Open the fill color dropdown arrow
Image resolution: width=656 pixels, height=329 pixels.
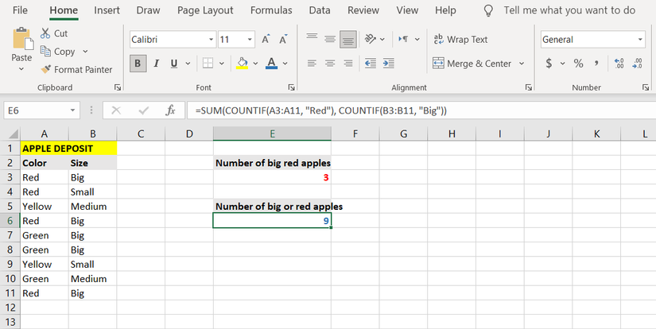coord(255,64)
